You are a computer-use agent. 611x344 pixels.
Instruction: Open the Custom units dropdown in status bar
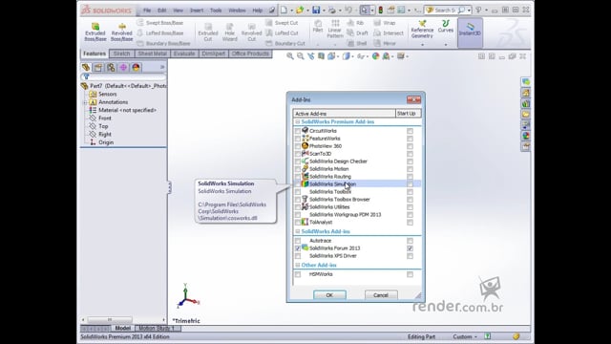coord(465,336)
